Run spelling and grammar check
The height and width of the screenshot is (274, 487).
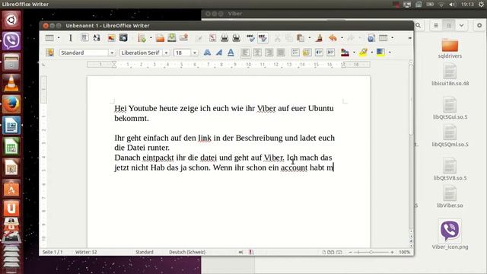pos(250,38)
